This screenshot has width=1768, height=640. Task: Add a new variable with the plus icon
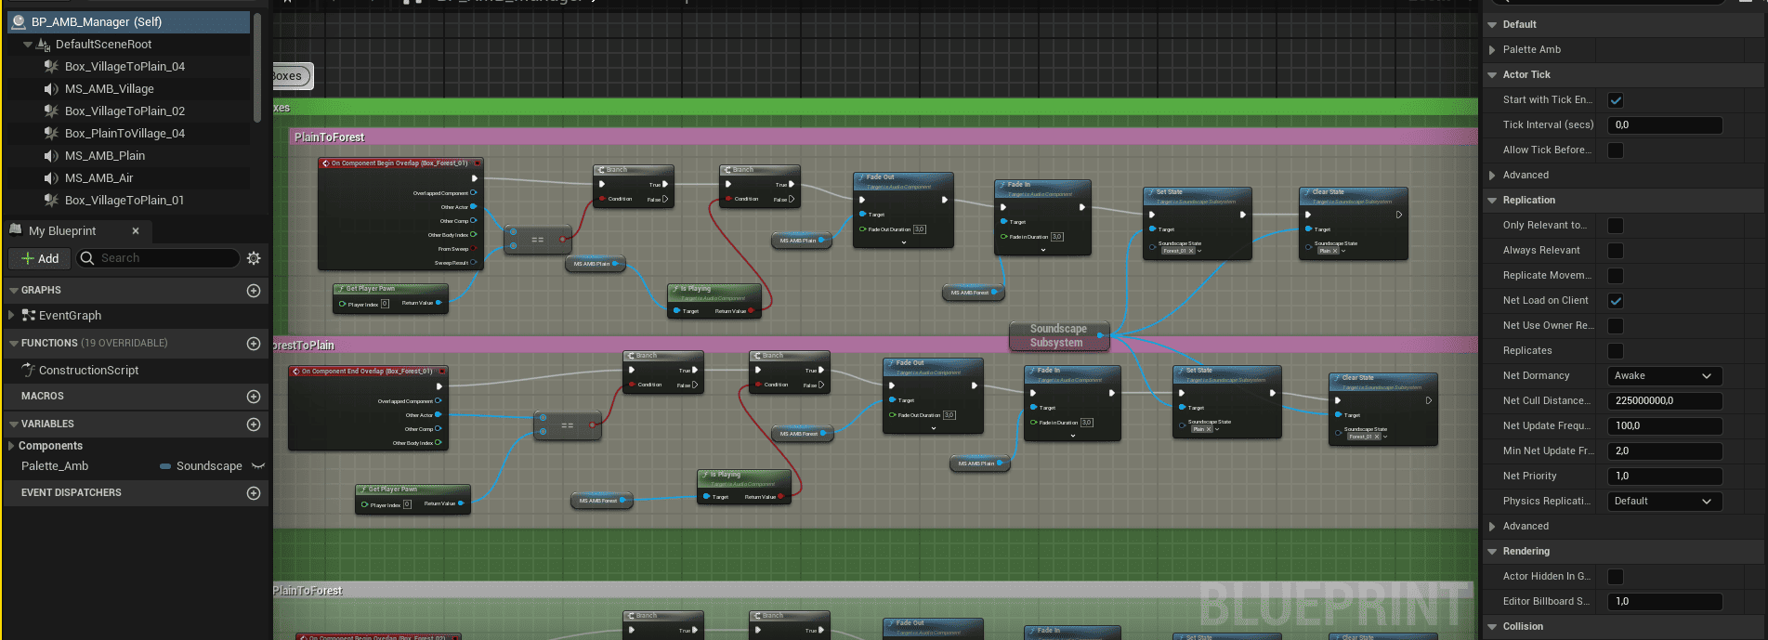click(254, 424)
